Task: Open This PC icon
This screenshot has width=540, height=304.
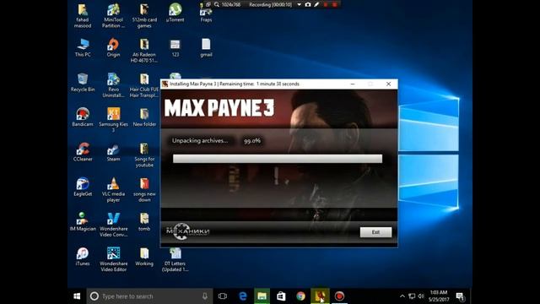Action: pos(83,47)
